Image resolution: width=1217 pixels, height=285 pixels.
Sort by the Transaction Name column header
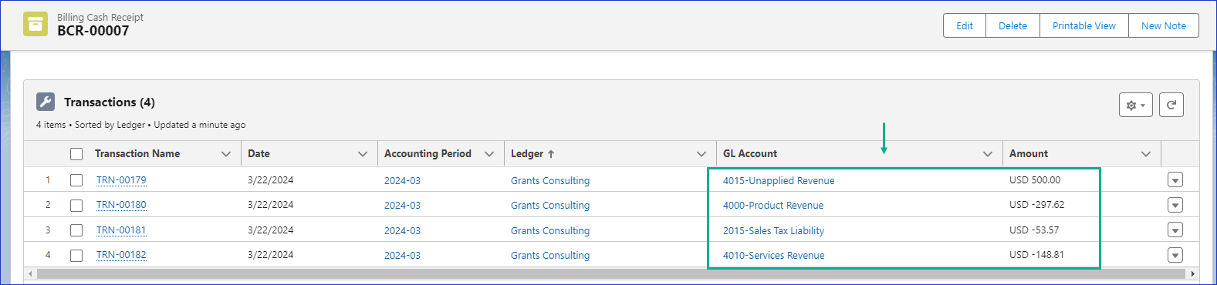137,154
